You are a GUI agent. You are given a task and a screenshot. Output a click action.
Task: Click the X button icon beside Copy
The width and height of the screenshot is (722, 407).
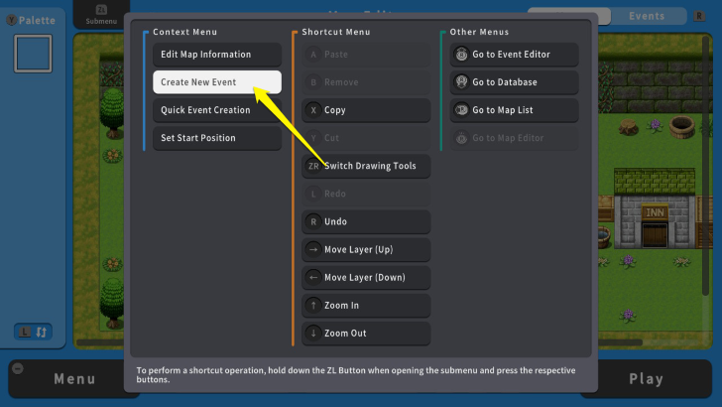click(x=313, y=110)
